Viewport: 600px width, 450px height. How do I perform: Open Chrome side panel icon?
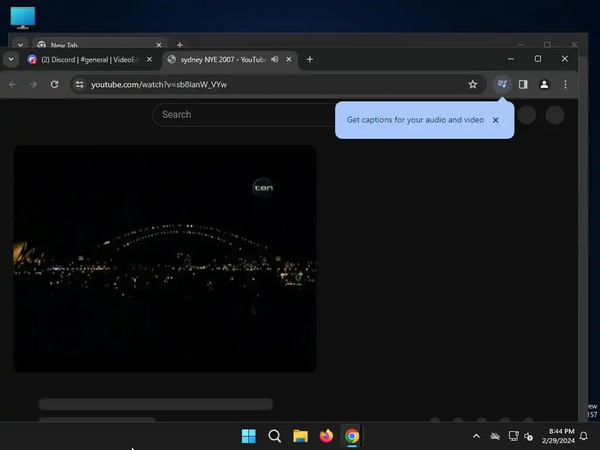(x=523, y=84)
